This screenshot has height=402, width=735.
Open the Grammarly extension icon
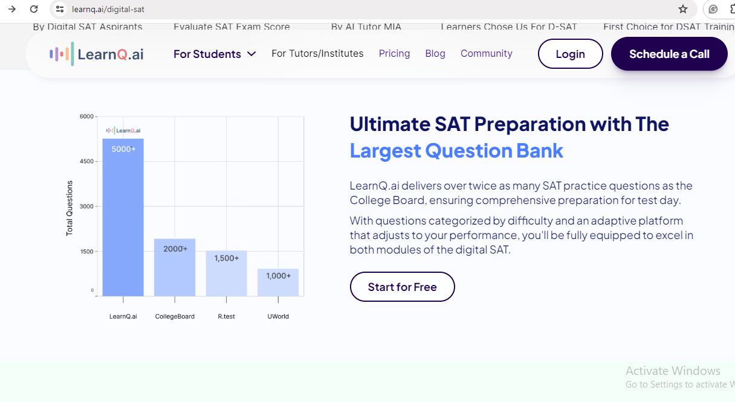[713, 9]
